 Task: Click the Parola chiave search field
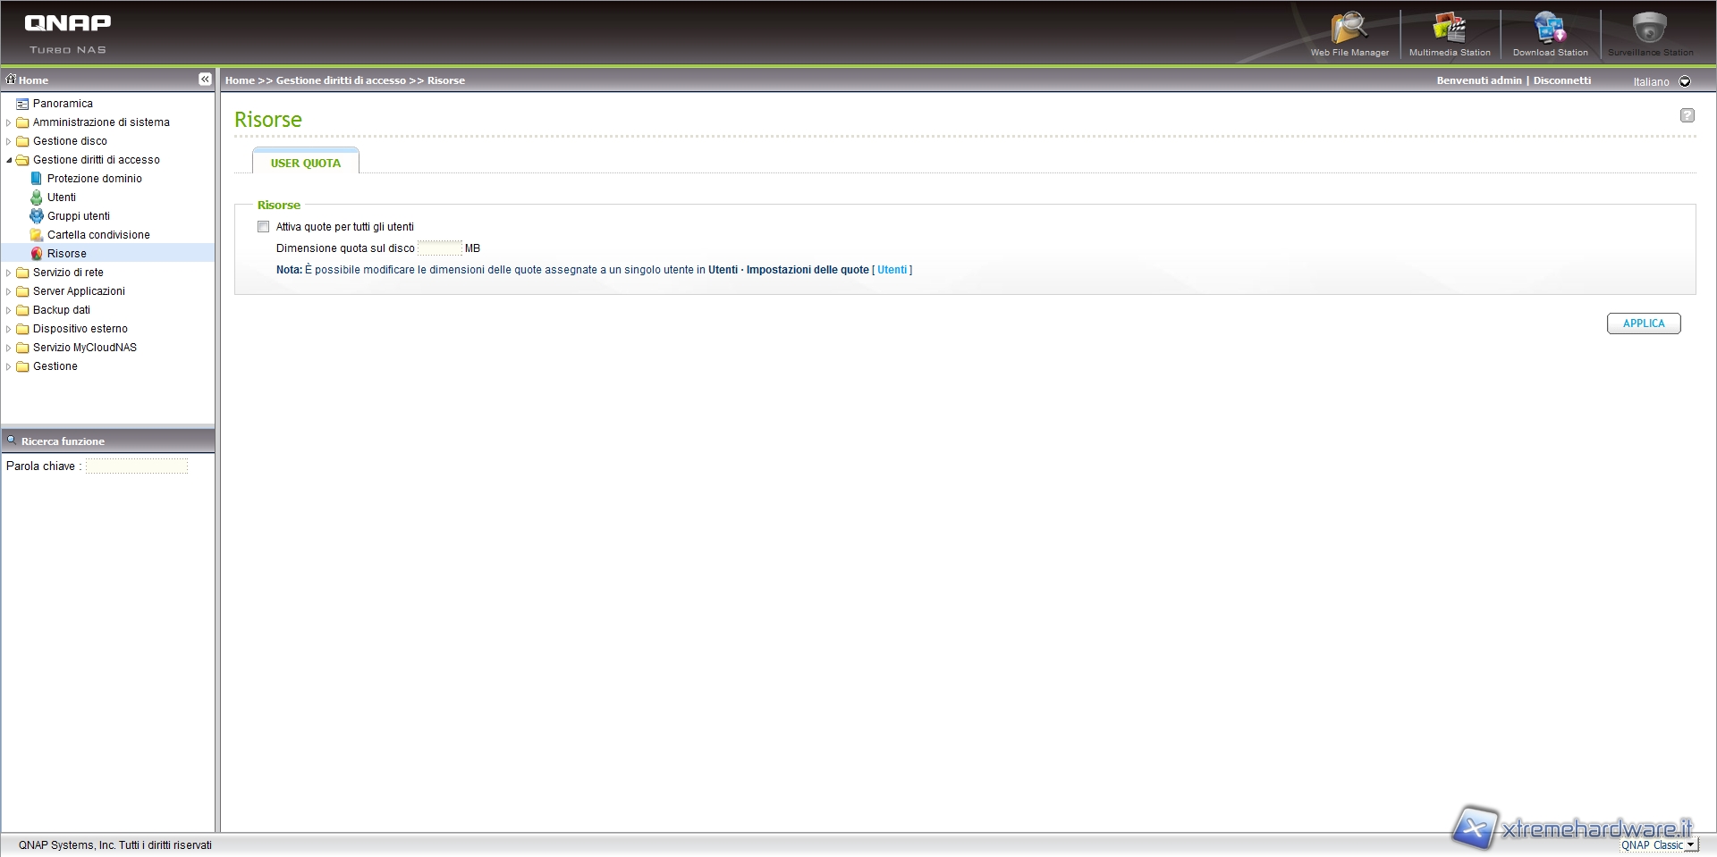137,466
